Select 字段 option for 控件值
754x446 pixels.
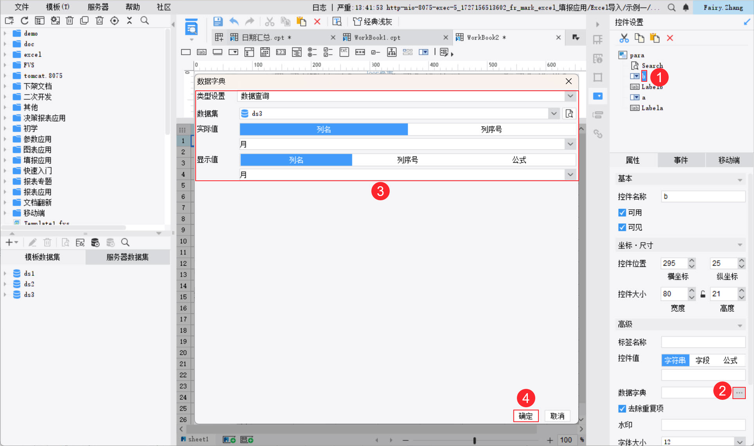coord(702,360)
